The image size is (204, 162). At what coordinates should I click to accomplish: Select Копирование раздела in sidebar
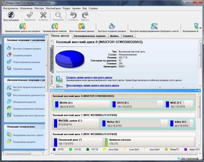(x=21, y=142)
